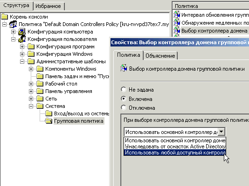249x186 pixels.
Task: Choose Использовать любой доступный контроллер option
Action: pos(175,153)
